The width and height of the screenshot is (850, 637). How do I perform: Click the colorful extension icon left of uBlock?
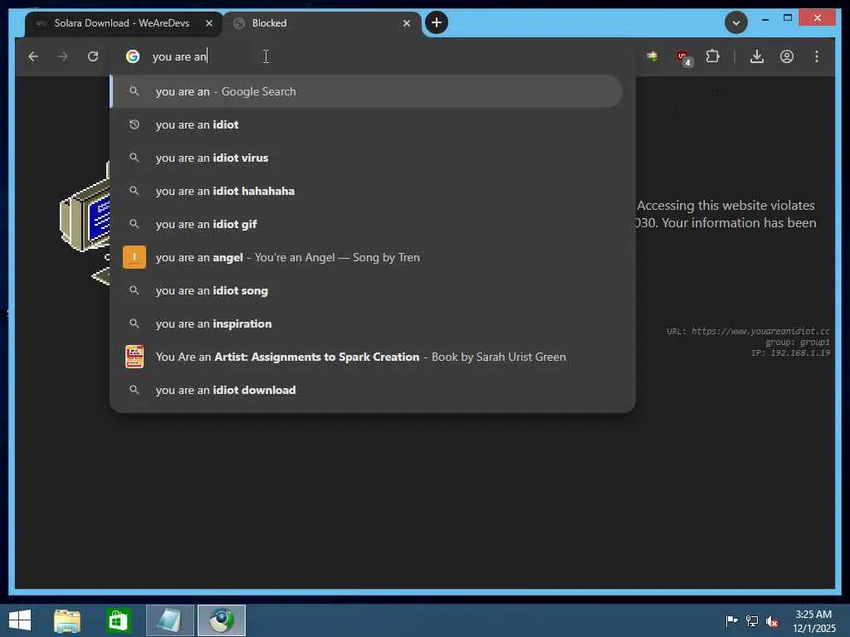[652, 56]
